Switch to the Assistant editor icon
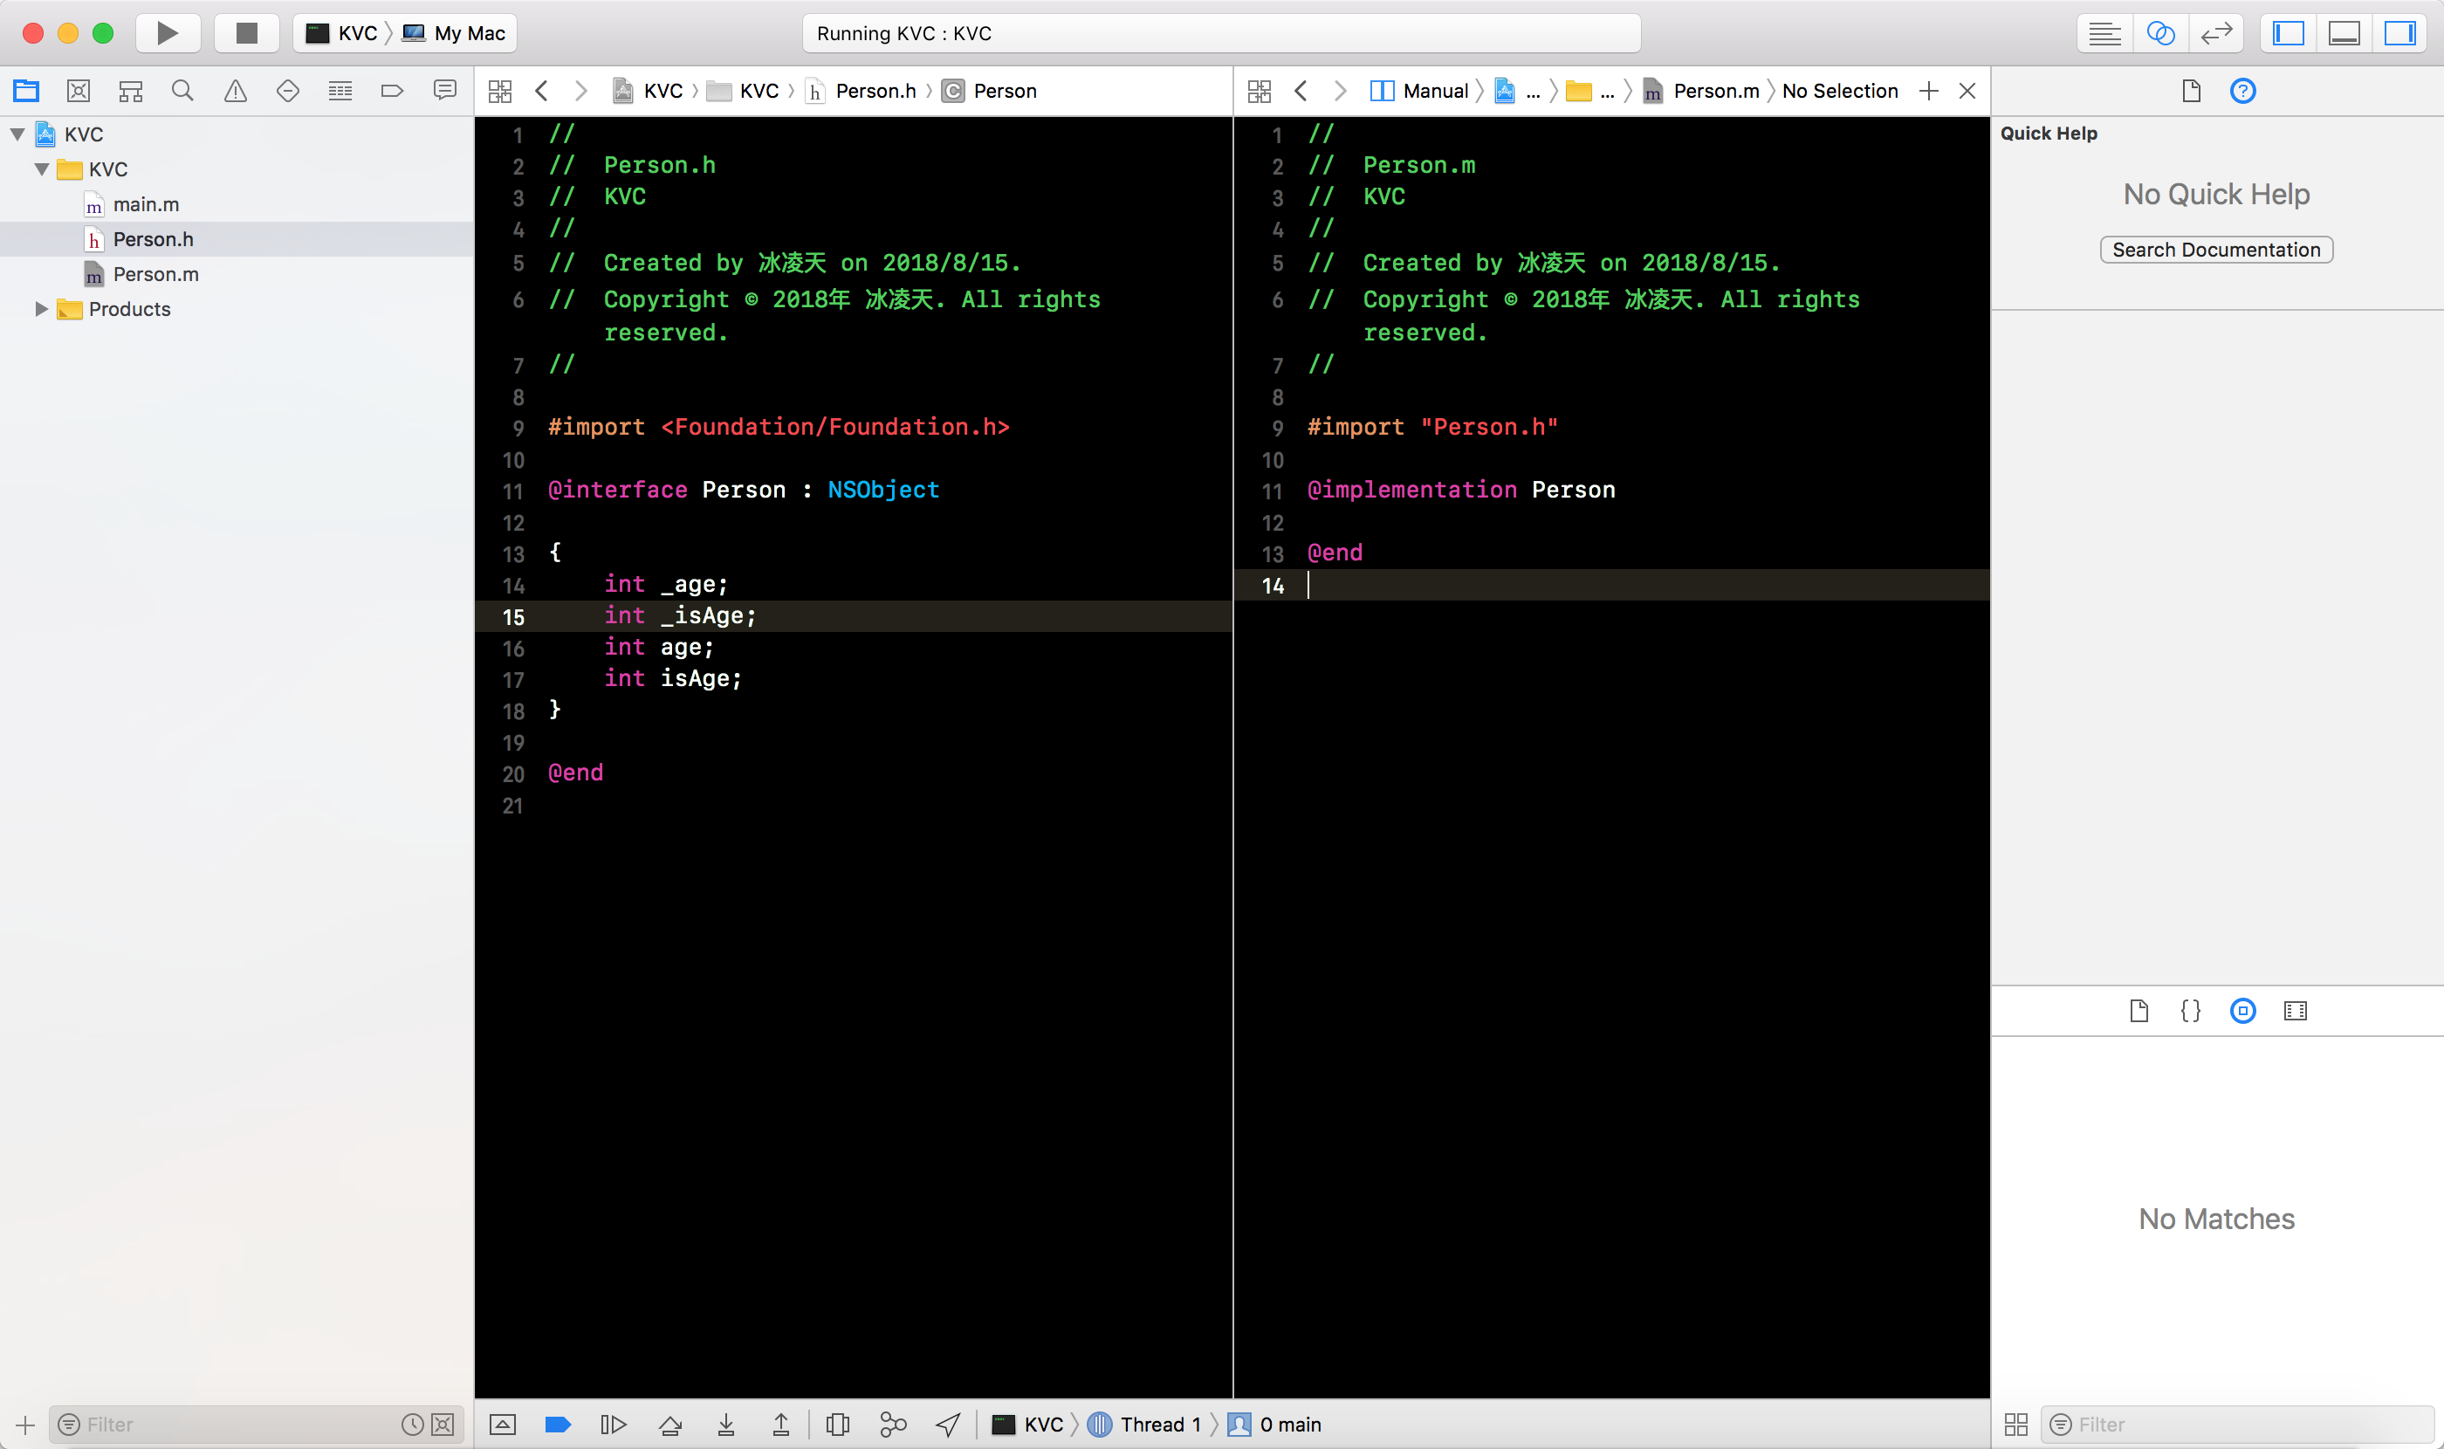 coord(2159,33)
